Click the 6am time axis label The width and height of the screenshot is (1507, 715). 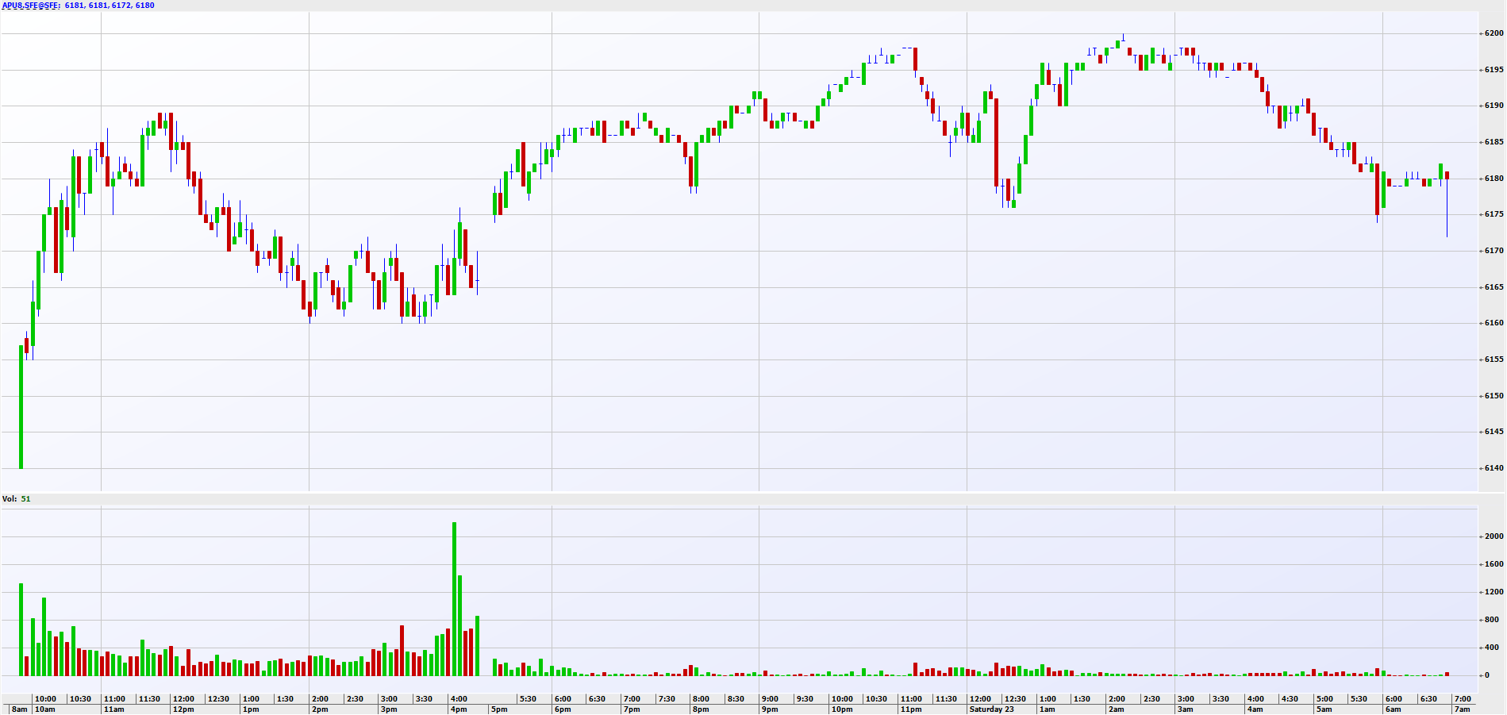[1394, 709]
